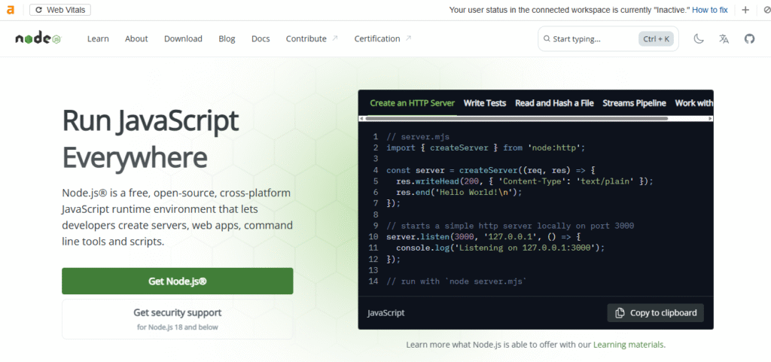Click the scrollbar left arrow
The width and height of the screenshot is (771, 362).
coord(361,118)
